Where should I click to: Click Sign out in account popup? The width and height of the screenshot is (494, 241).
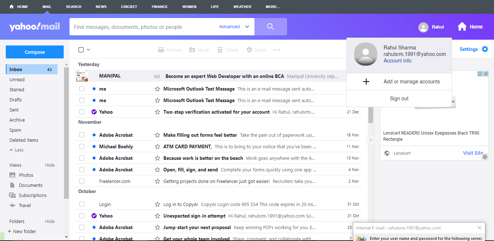click(399, 98)
